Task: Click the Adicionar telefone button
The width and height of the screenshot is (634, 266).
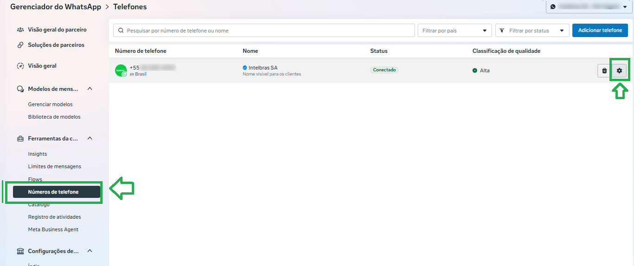Action: pyautogui.click(x=600, y=31)
